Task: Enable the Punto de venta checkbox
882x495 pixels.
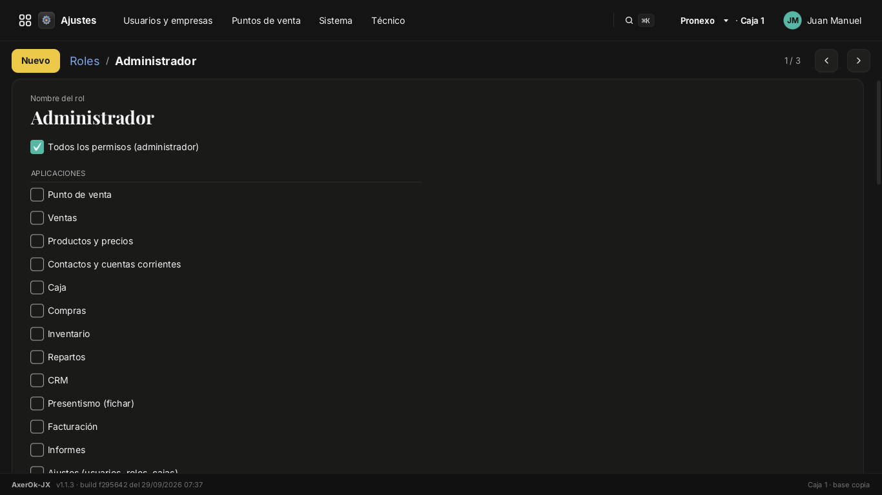Action: (37, 195)
